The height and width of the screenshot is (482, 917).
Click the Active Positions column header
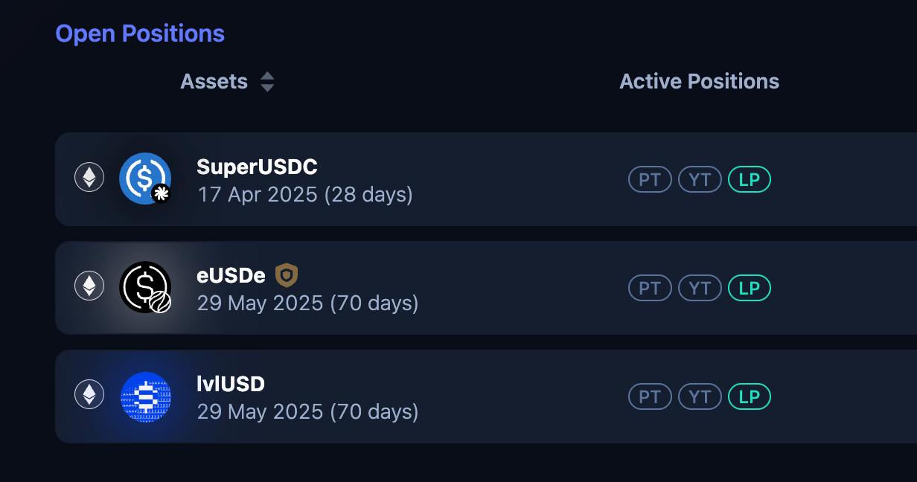click(700, 82)
